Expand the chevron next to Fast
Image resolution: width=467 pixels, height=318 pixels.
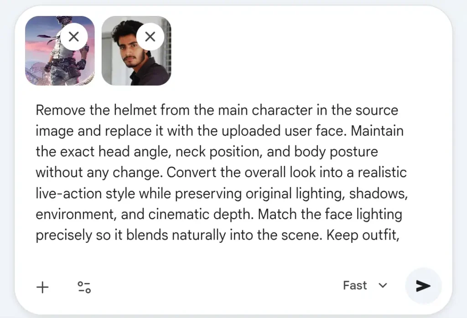click(382, 285)
